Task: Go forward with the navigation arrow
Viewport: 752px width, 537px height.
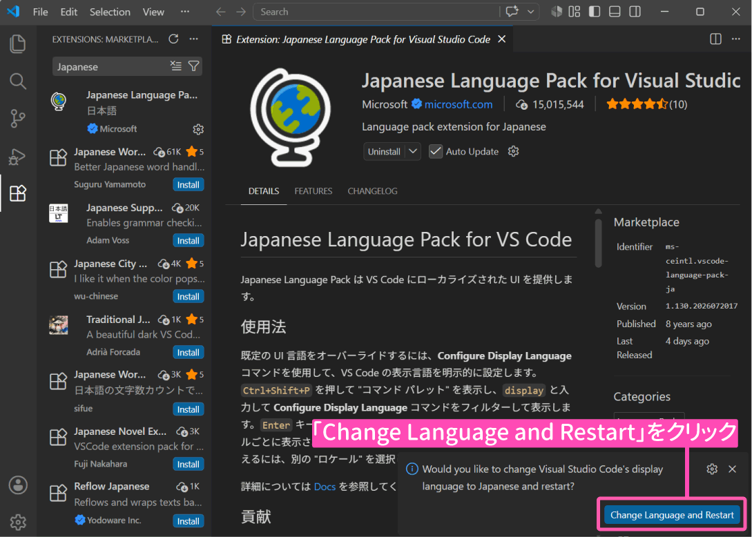Action: point(241,12)
